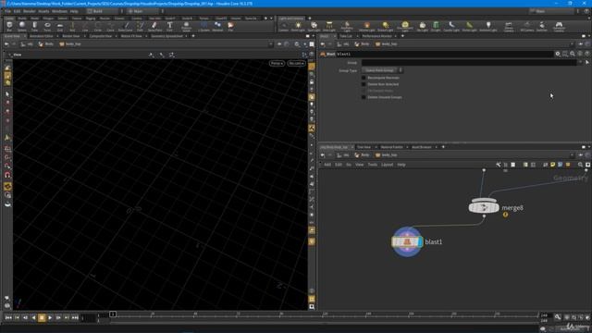Screen dimensions: 592x333
Task: Click the blast1 node name field
Action: click(x=444, y=54)
